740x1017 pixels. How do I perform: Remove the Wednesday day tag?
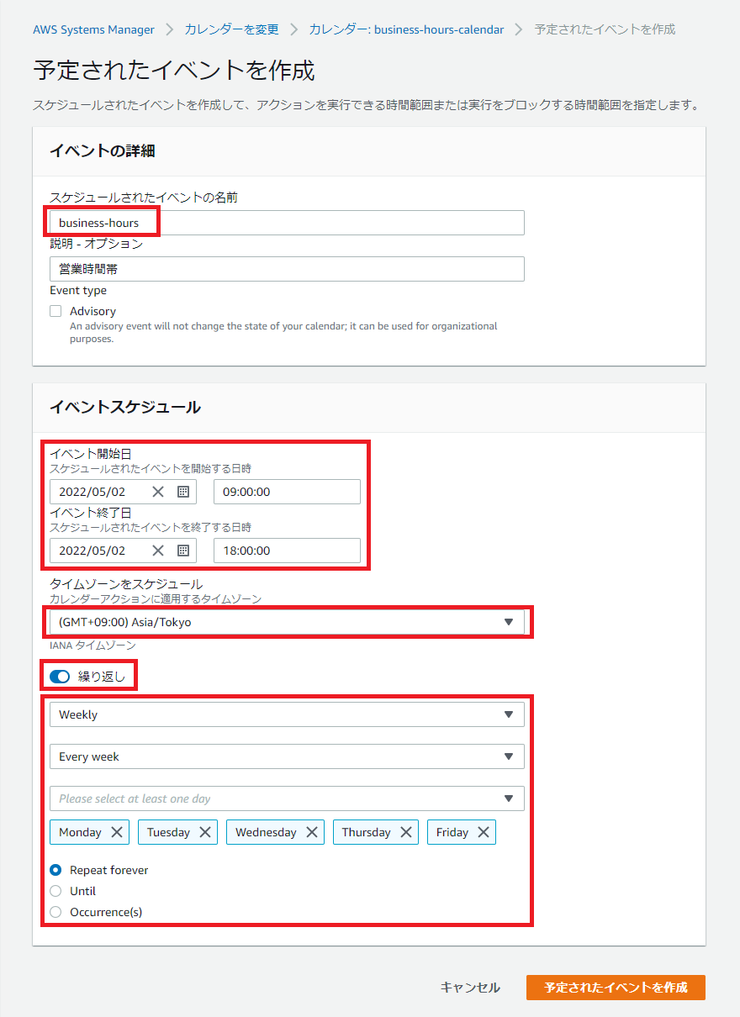[x=312, y=832]
